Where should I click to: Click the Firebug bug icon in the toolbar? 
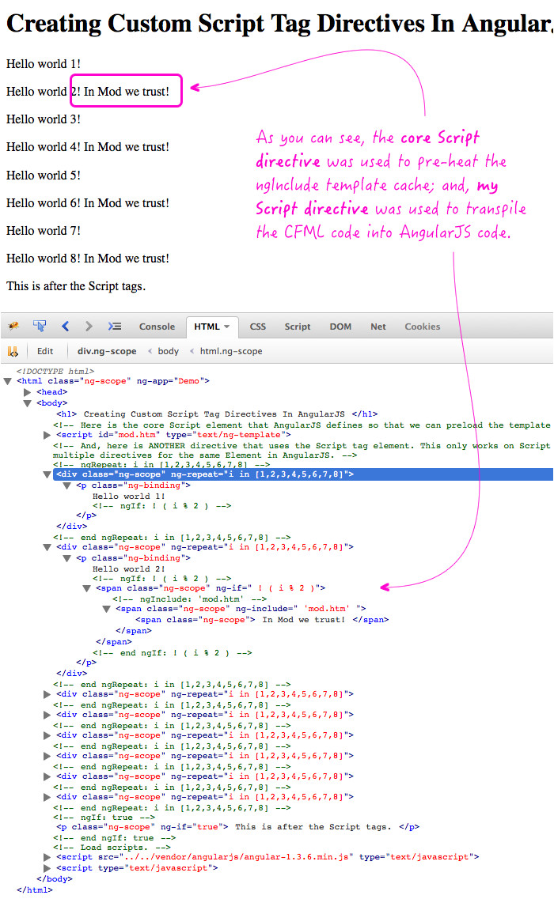[x=13, y=326]
